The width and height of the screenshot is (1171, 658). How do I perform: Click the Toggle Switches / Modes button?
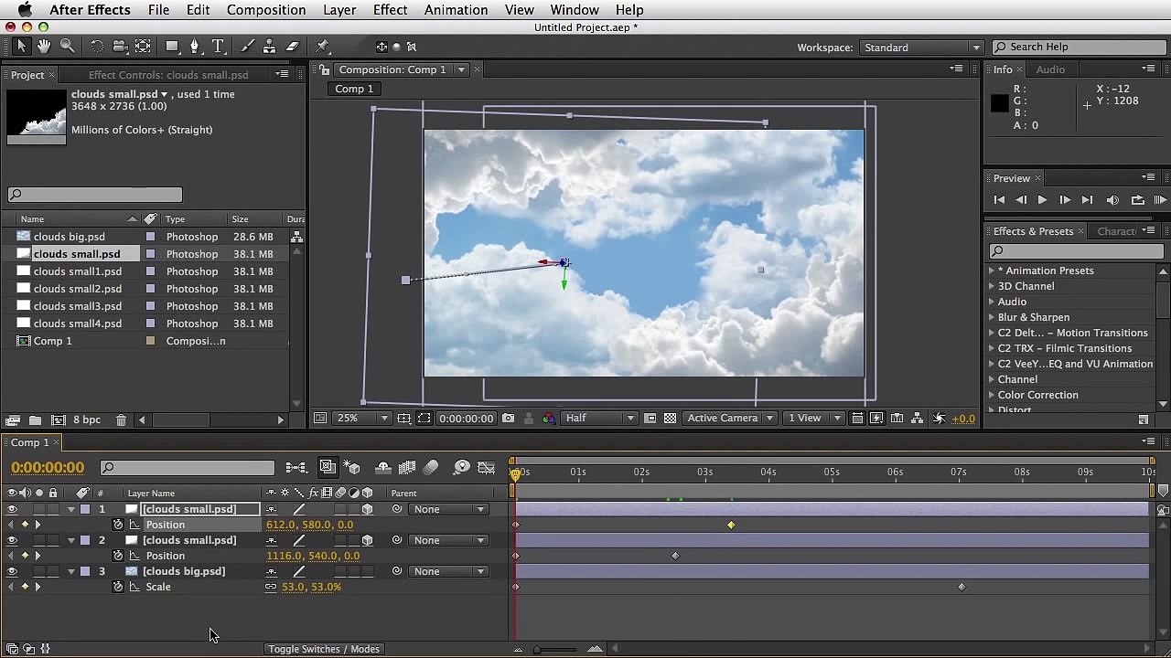[324, 649]
